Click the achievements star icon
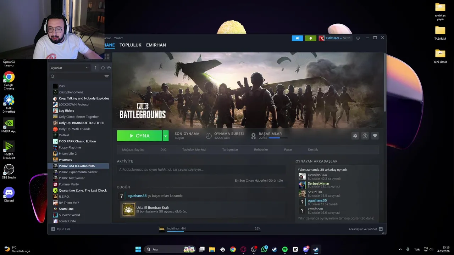This screenshot has height=255, width=454. (x=253, y=136)
